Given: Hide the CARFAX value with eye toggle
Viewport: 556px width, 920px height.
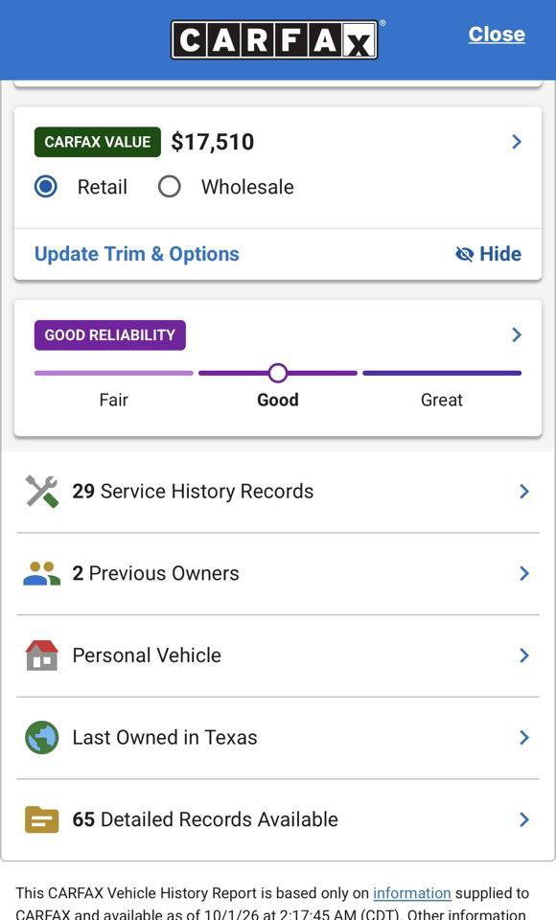Looking at the screenshot, I should tap(489, 254).
